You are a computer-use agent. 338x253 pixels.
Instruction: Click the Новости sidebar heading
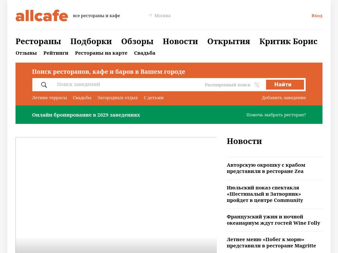[244, 141]
